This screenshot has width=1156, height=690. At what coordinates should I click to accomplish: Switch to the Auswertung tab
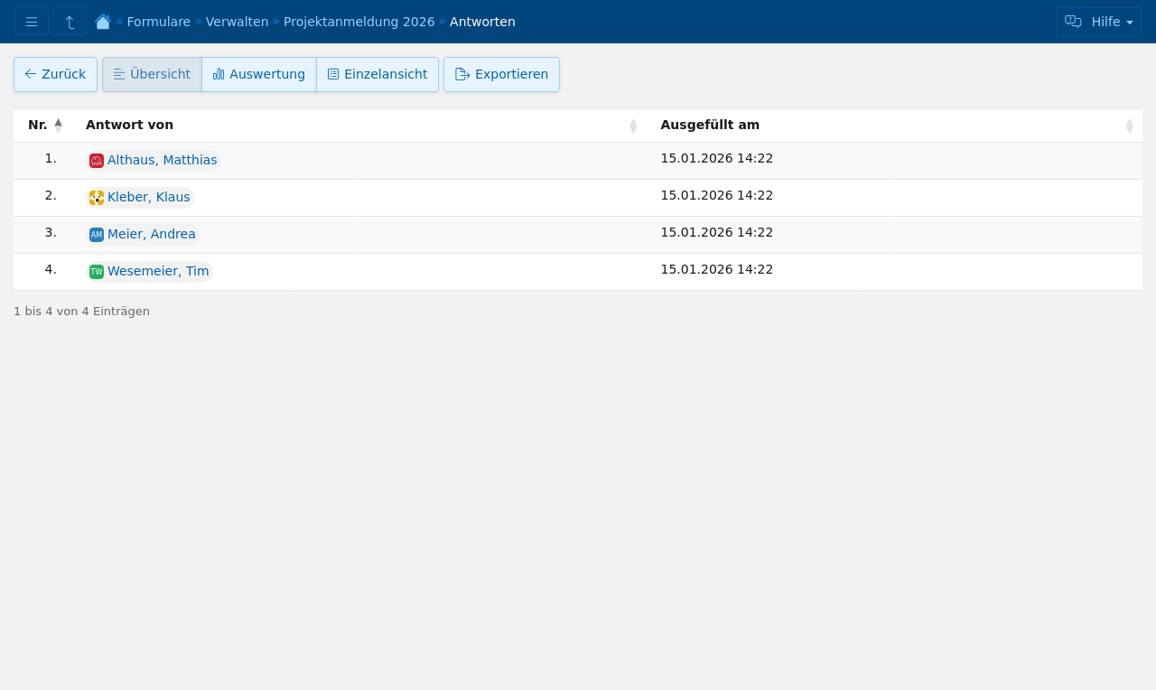259,74
